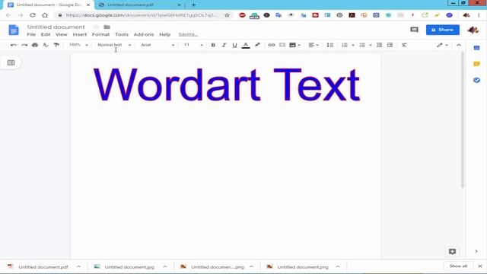The height and width of the screenshot is (274, 487).
Task: Click Show all downloads
Action: pos(458,266)
